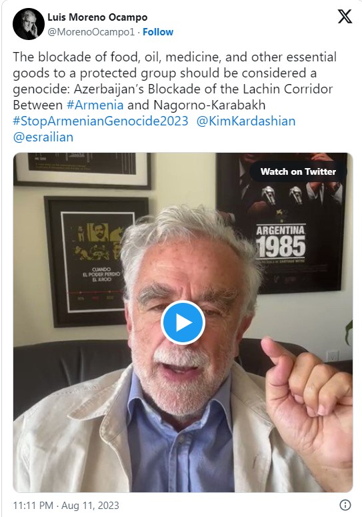The width and height of the screenshot is (362, 517).
Task: Open the #Armenia hashtag link
Action: (x=95, y=105)
